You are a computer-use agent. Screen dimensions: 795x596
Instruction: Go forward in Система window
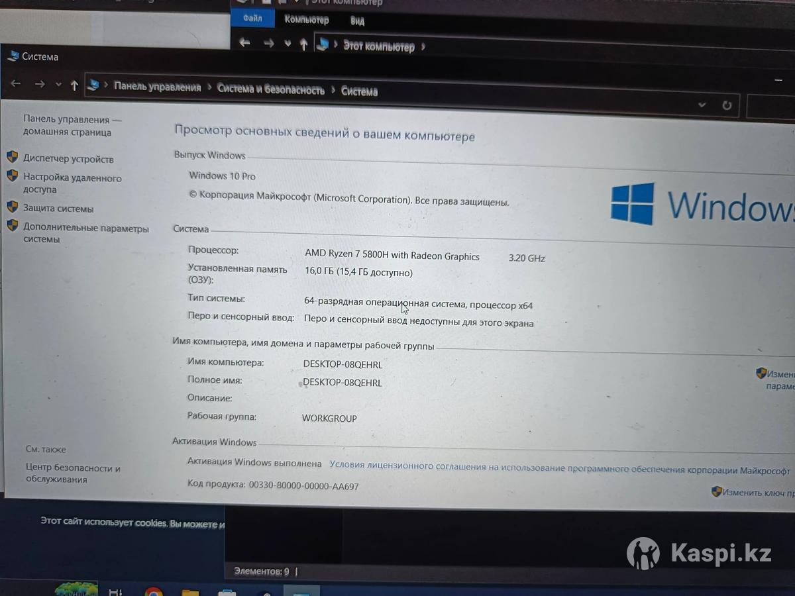click(40, 84)
